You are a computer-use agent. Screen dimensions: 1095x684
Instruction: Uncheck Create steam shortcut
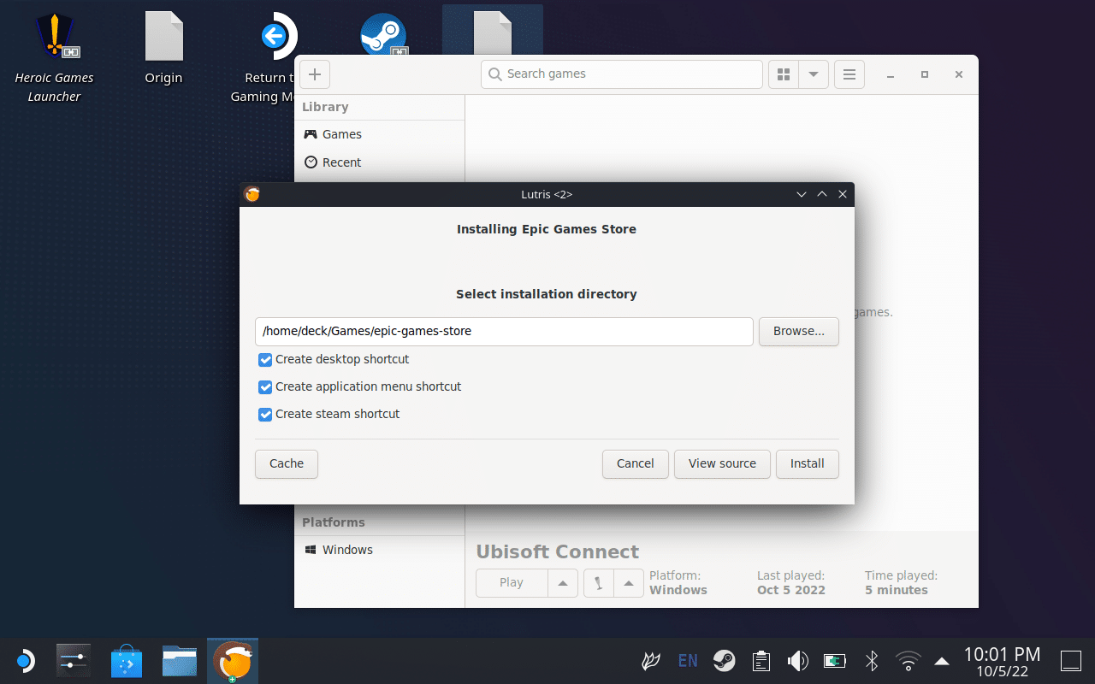pyautogui.click(x=265, y=415)
